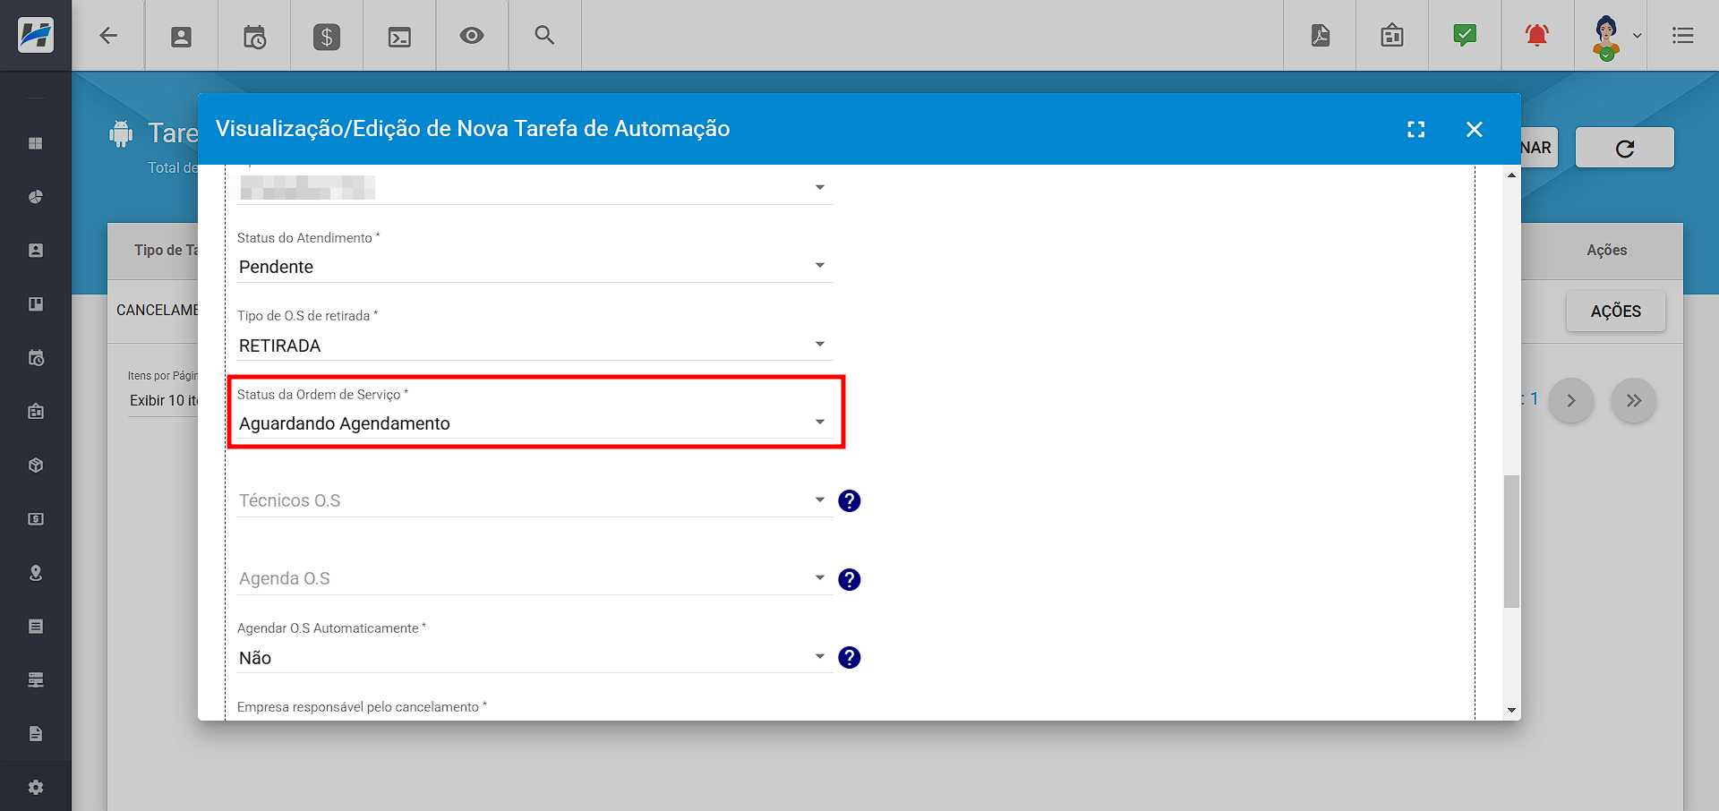The height and width of the screenshot is (811, 1719).
Task: Open the kanban board sidebar icon
Action: [36, 304]
